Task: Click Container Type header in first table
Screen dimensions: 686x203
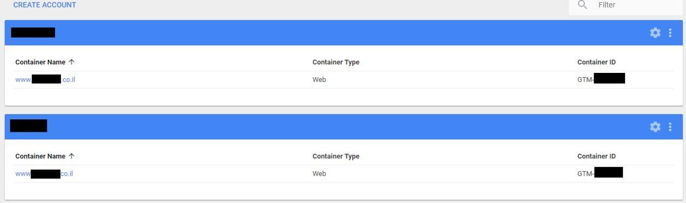Action: click(336, 62)
